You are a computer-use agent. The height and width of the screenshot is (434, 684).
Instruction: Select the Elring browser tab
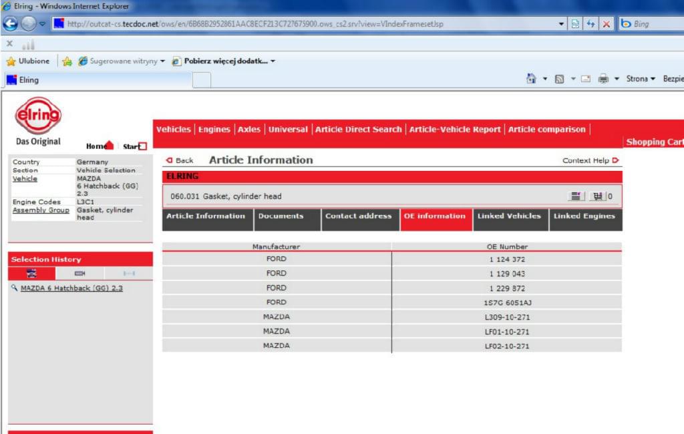98,80
